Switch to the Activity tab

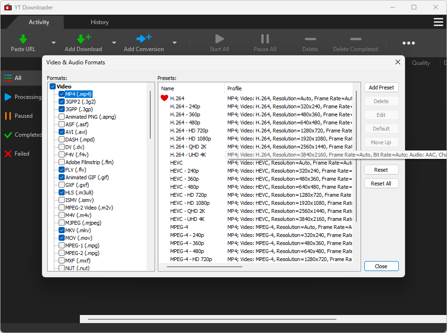(39, 22)
